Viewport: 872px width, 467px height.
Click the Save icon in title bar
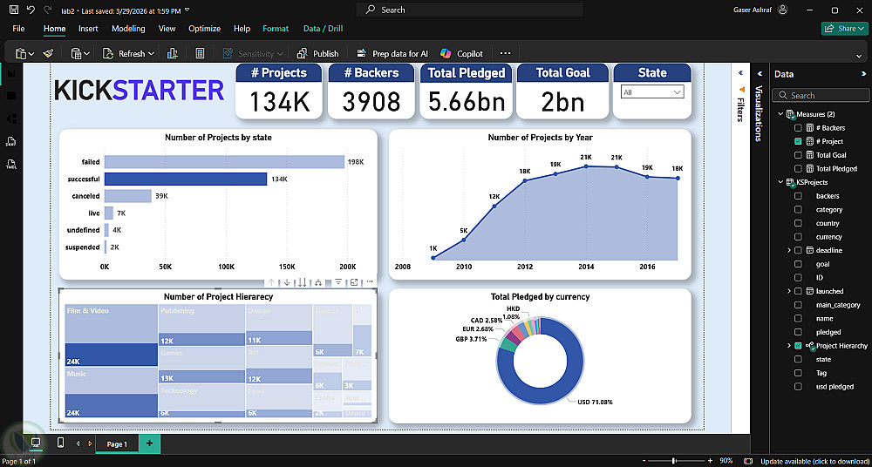[14, 10]
